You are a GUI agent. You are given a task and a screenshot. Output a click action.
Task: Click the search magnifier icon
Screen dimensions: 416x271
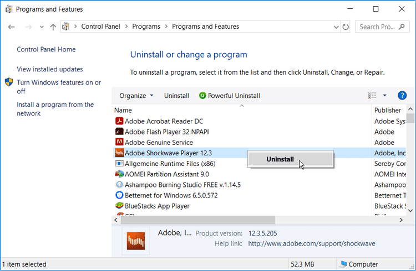[402, 27]
